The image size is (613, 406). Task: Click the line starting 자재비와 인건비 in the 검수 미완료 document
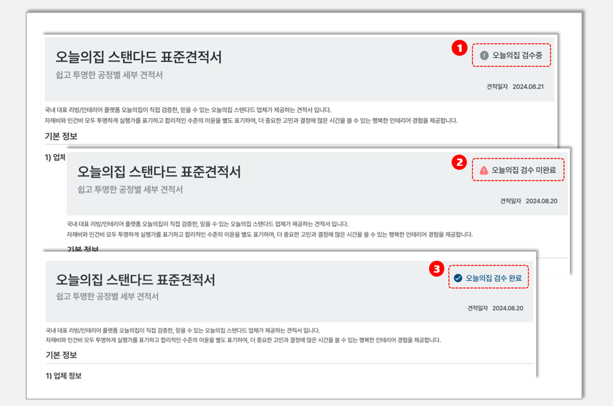pyautogui.click(x=270, y=235)
